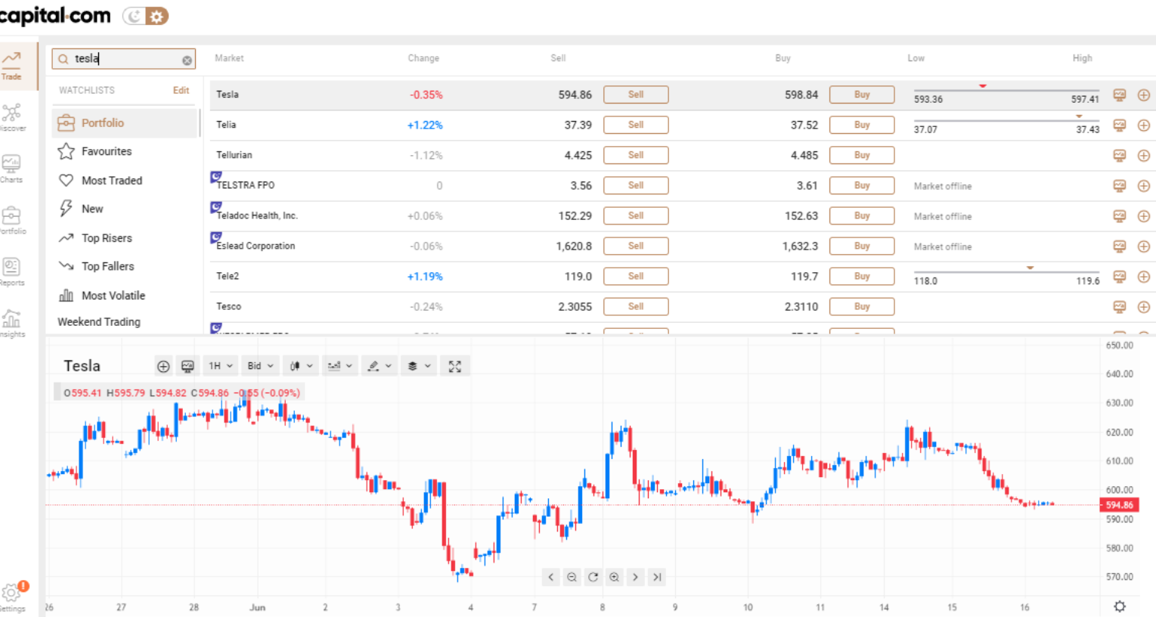Click the market search input field
The width and height of the screenshot is (1156, 617).
123,59
